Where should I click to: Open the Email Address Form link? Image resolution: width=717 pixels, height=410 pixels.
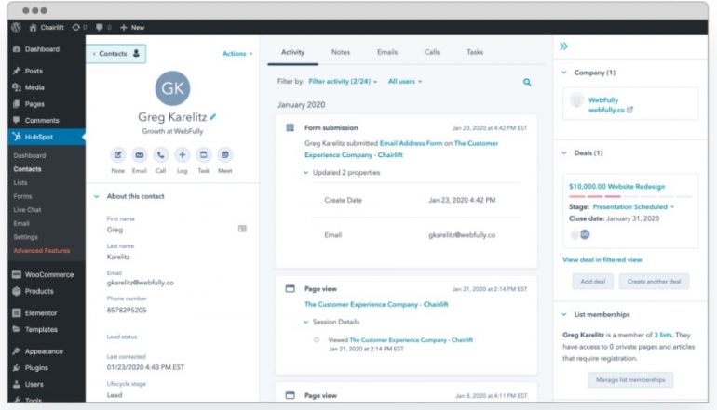pyautogui.click(x=411, y=143)
